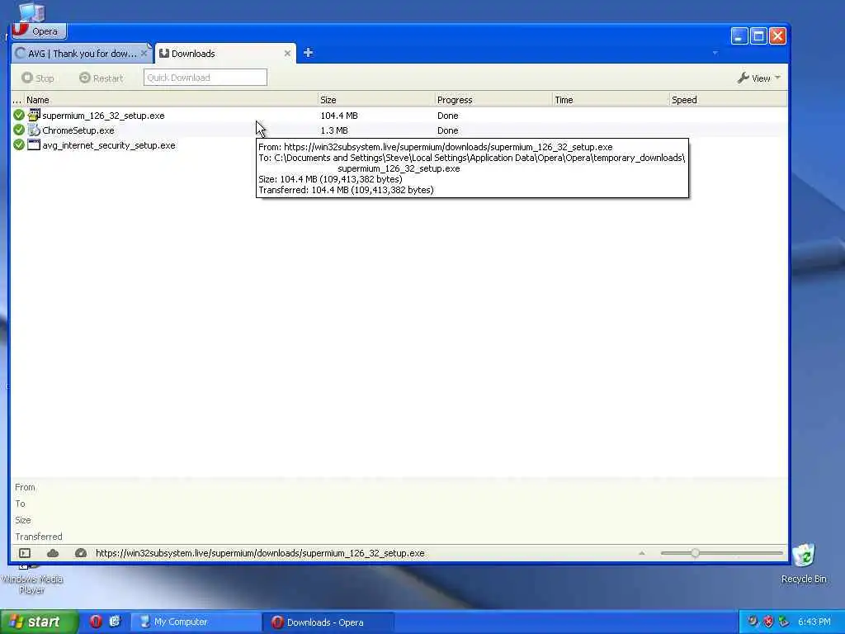Click the red shield security tray icon
Image resolution: width=845 pixels, height=634 pixels.
coord(769,622)
